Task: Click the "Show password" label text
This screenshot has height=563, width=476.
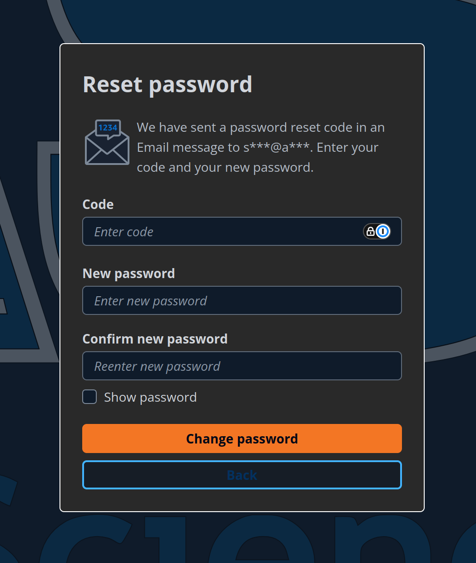Action: [150, 397]
